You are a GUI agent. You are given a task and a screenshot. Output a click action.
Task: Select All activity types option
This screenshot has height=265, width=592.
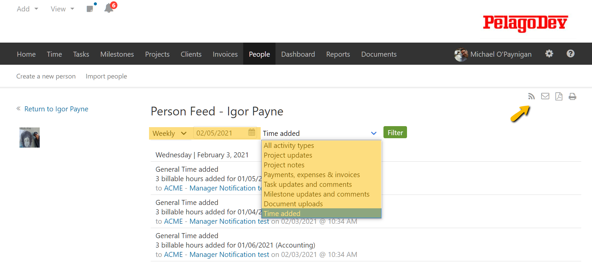[321, 146]
